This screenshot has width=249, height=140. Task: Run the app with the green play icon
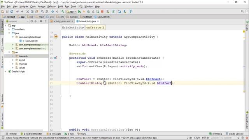tap(79, 12)
